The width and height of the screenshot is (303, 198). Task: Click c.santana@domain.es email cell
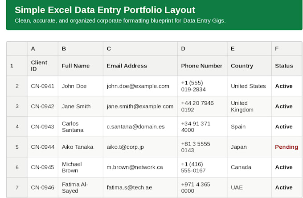pyautogui.click(x=140, y=127)
